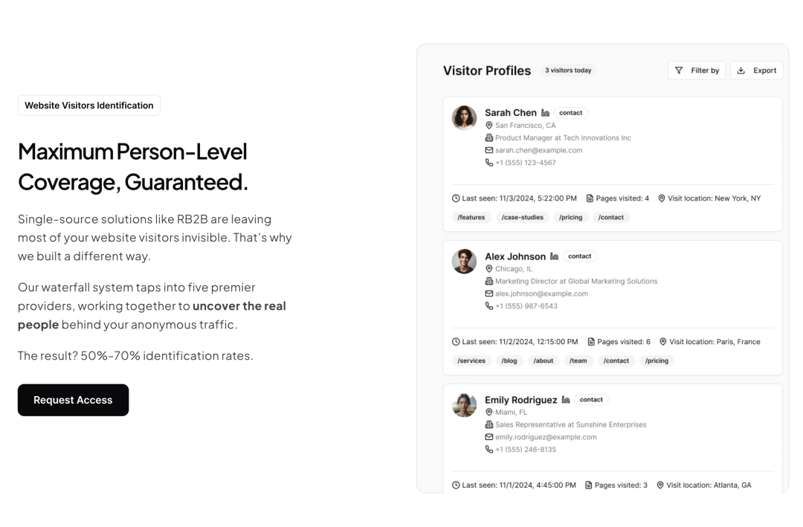Image resolution: width=803 pixels, height=527 pixels.
Task: Click the LinkedIn icon next to Sarah Chen
Action: (x=546, y=113)
